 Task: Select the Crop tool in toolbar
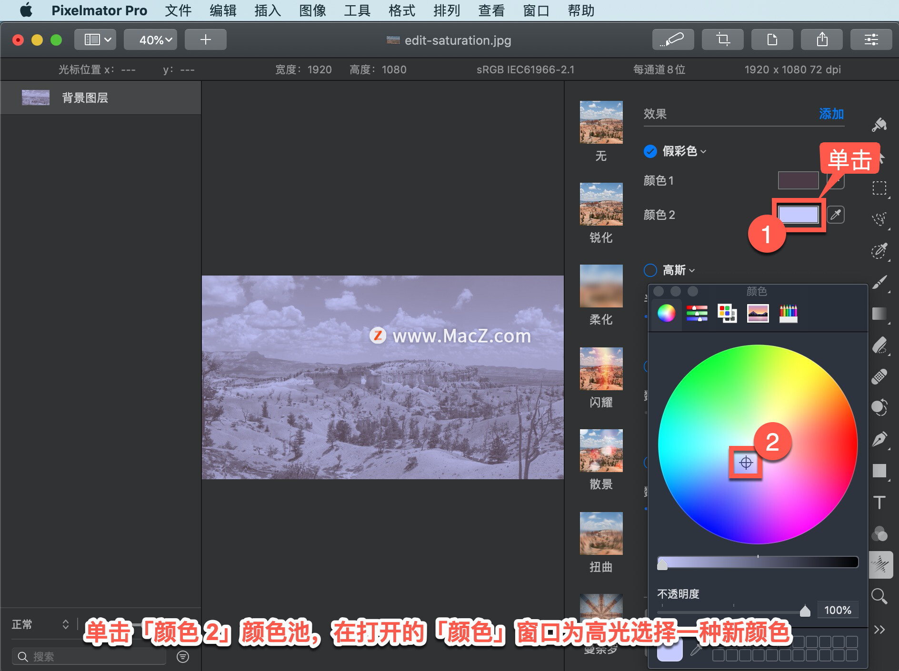722,39
